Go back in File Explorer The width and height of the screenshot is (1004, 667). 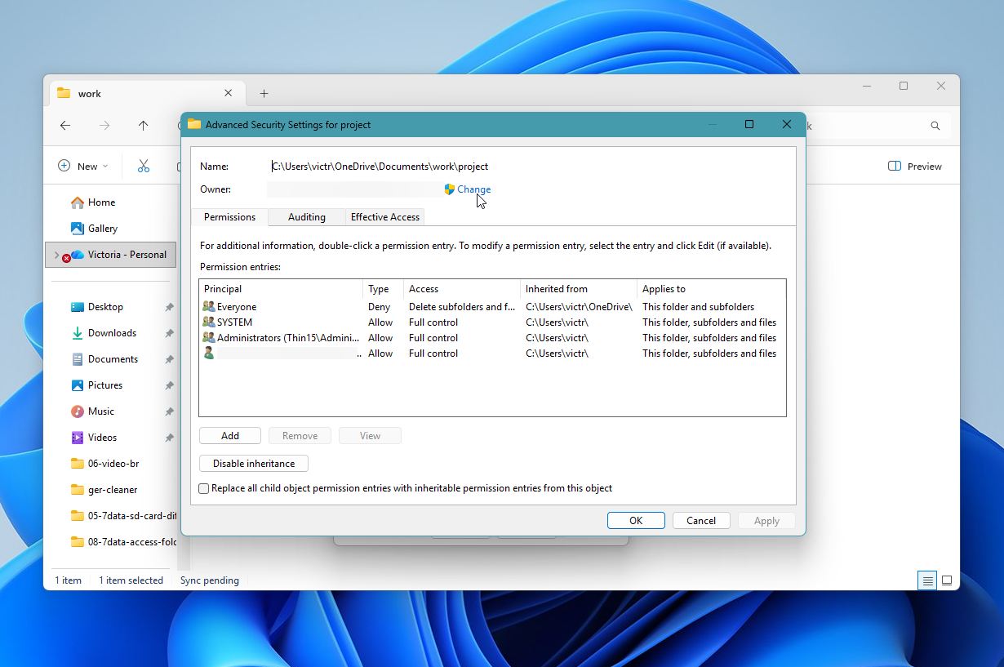pos(65,125)
